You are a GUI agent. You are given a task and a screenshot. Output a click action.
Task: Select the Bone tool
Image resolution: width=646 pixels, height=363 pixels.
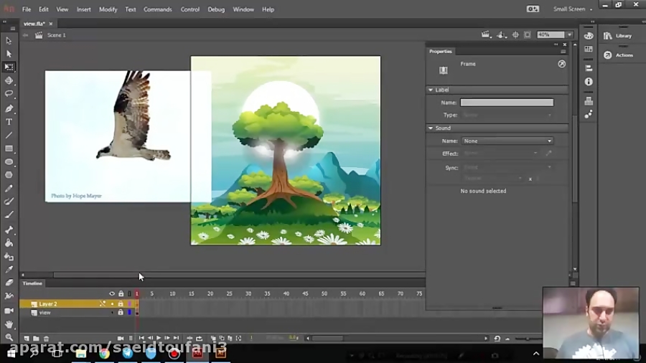[x=9, y=230]
